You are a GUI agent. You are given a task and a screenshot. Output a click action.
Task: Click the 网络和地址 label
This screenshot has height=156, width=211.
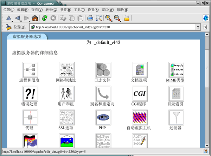(x=66, y=80)
